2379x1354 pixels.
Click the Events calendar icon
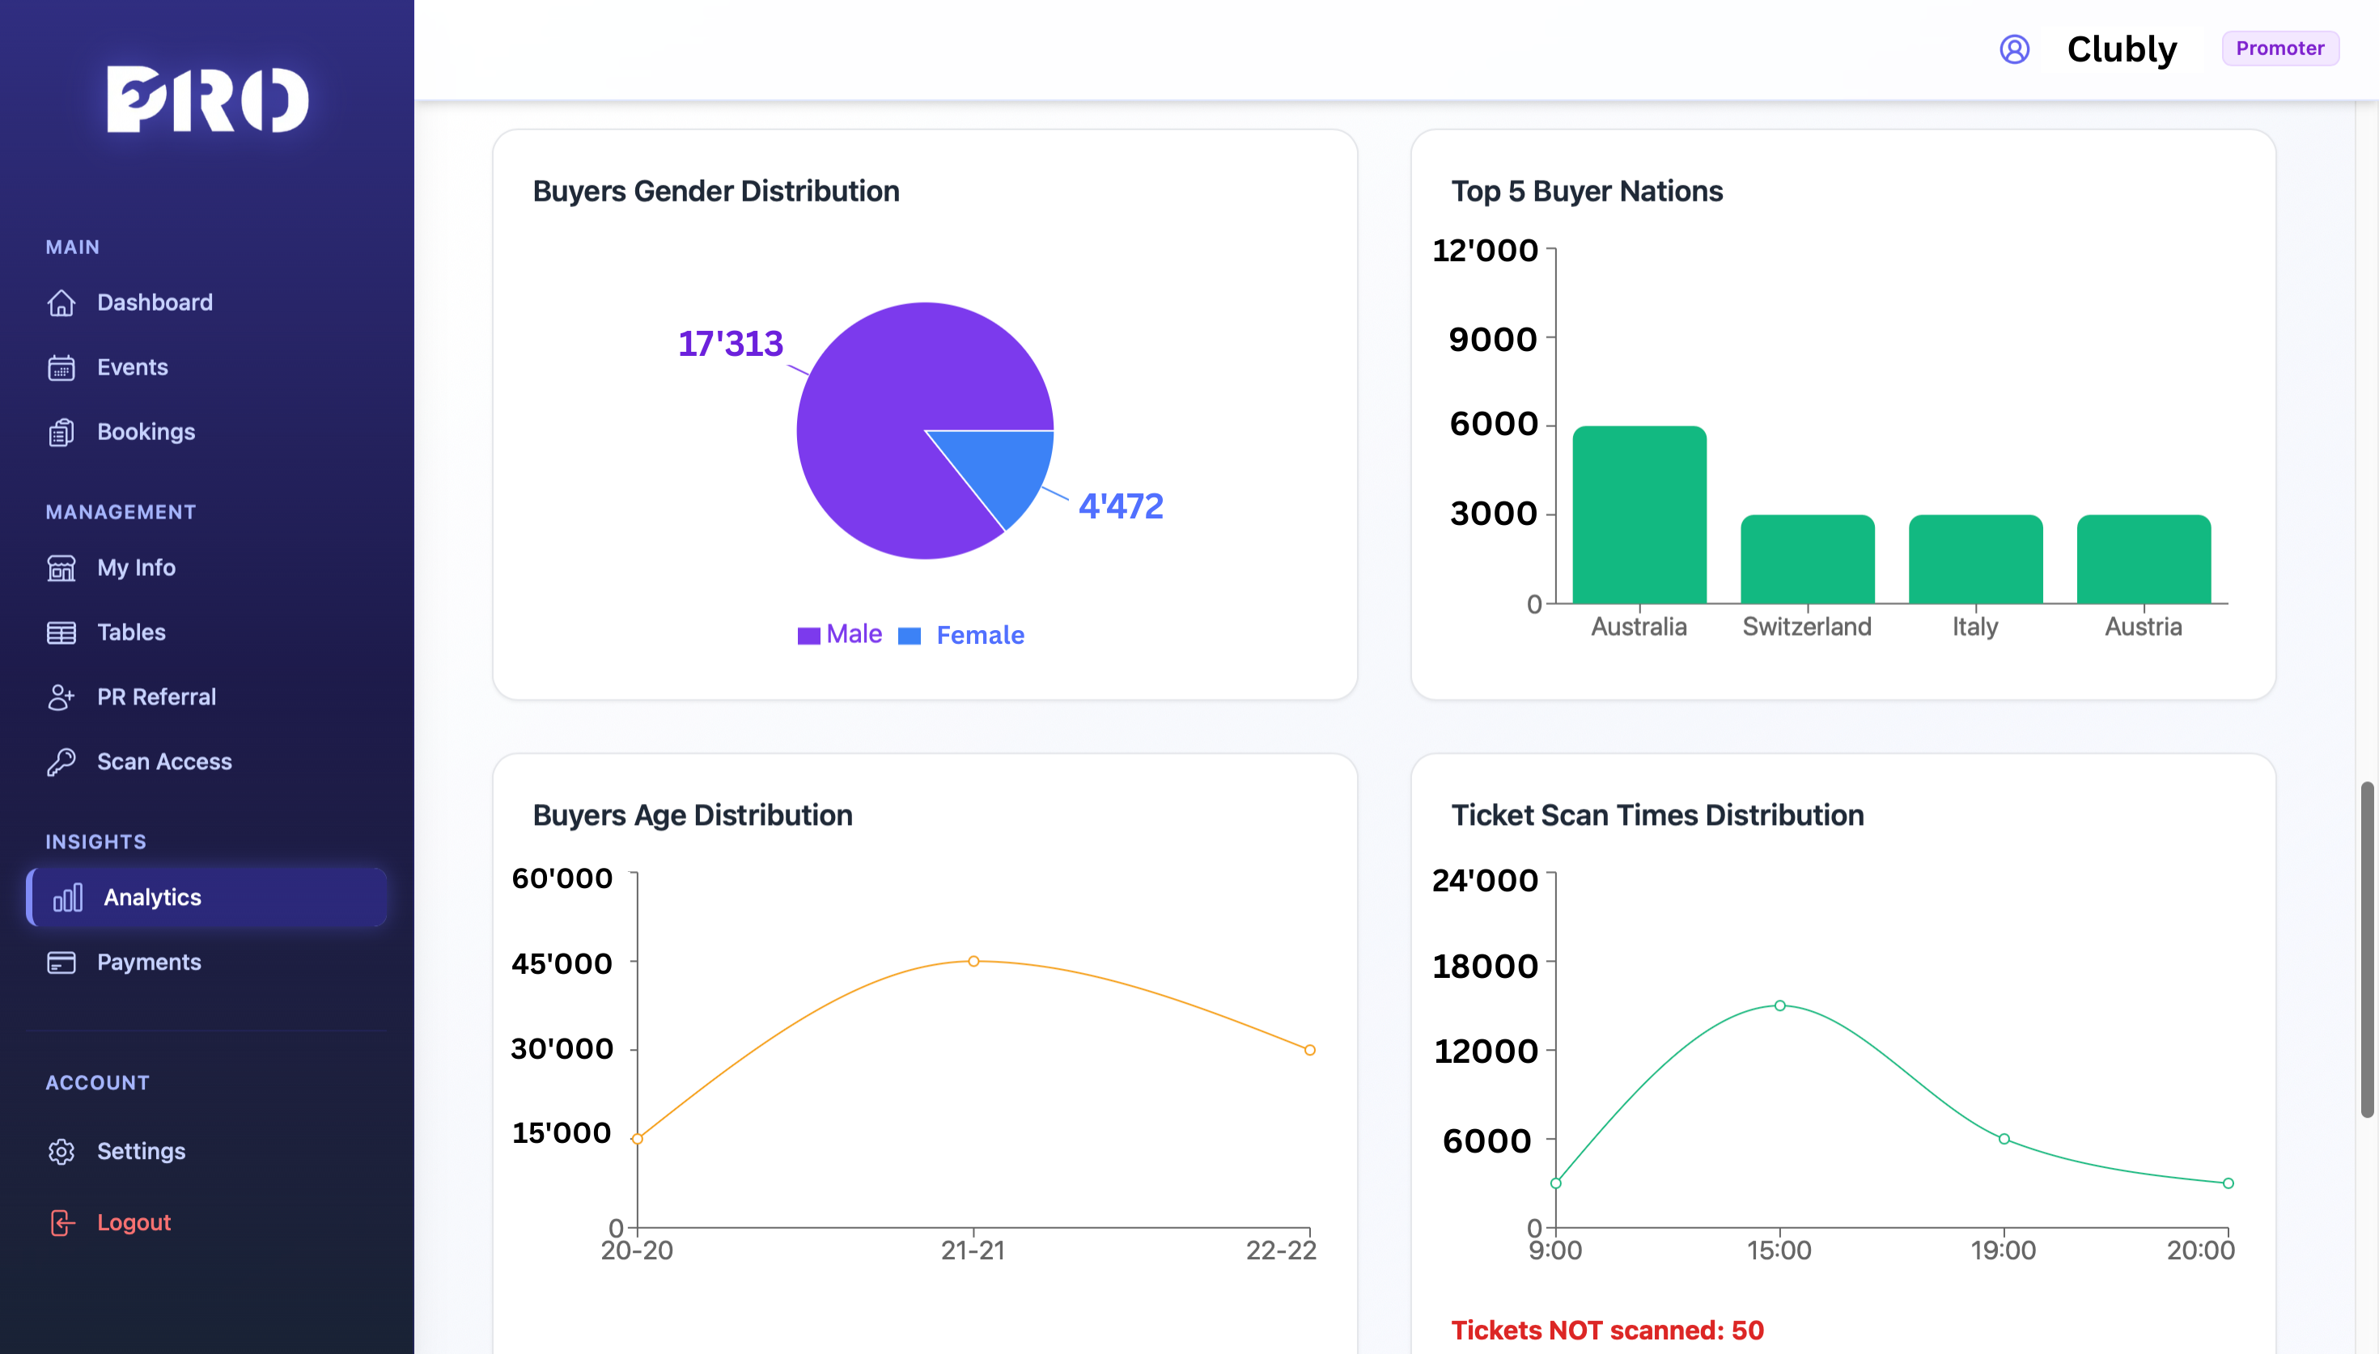(61, 367)
